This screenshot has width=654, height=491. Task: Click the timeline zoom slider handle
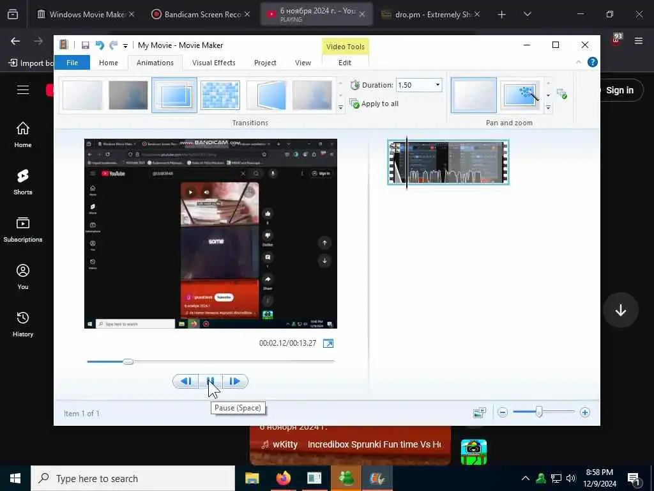[539, 412]
